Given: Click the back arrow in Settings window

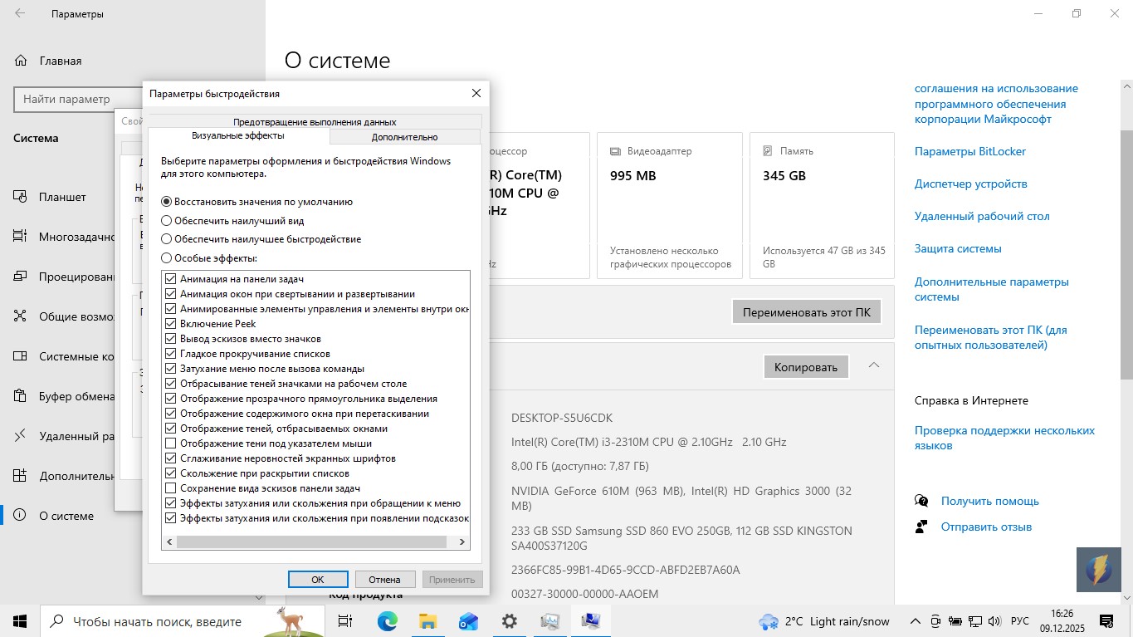Looking at the screenshot, I should coord(20,13).
